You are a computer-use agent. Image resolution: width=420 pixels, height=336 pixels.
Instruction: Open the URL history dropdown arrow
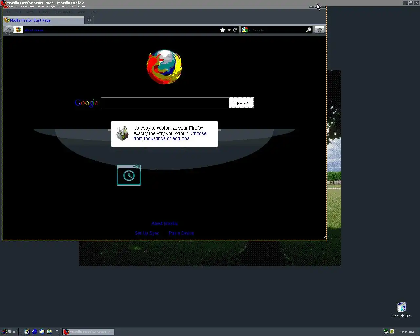point(229,30)
